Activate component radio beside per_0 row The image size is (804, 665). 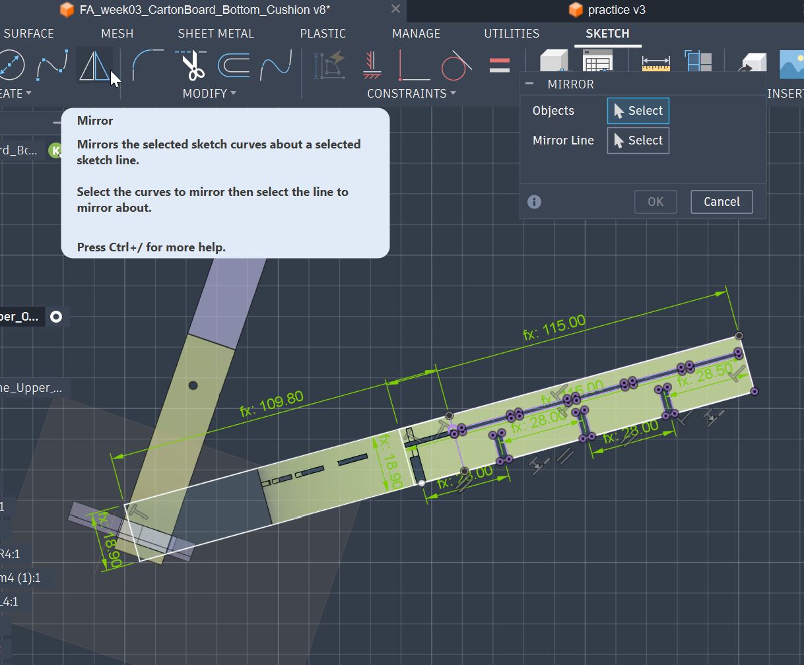56,317
